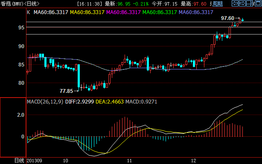Click the green MA60:86.3317 label
The height and width of the screenshot is (164, 262).
(160, 12)
